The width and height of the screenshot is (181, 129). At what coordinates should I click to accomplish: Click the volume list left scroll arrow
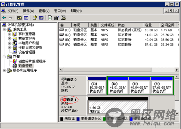click(x=61, y=70)
